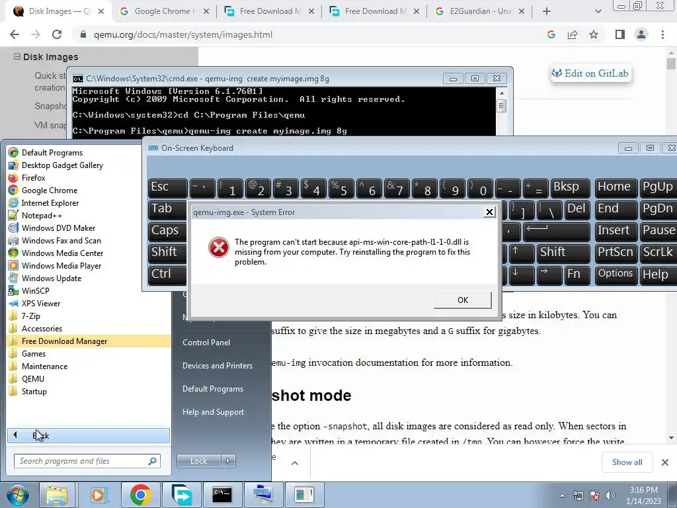Click the taskbar clock showing 3:16 PM
This screenshot has height=508, width=677.
tap(643, 495)
